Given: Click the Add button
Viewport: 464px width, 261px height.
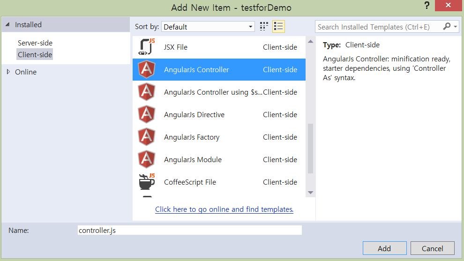Looking at the screenshot, I should [384, 248].
